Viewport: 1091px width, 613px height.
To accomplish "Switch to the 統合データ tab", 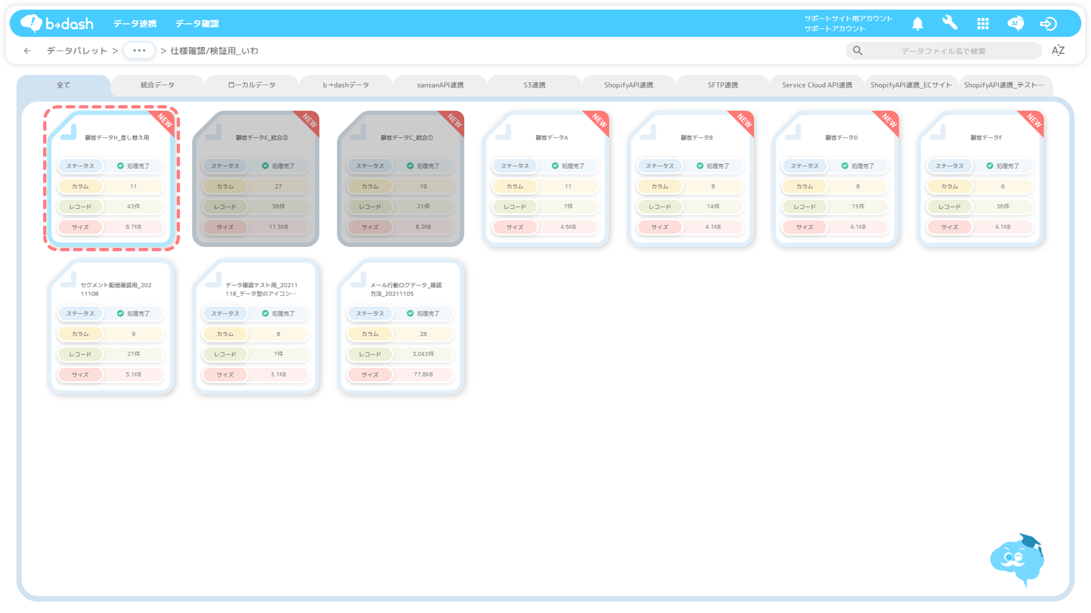I will (x=158, y=85).
